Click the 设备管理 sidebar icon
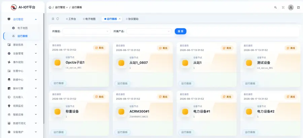The image size is (303, 138). pos(9,53)
